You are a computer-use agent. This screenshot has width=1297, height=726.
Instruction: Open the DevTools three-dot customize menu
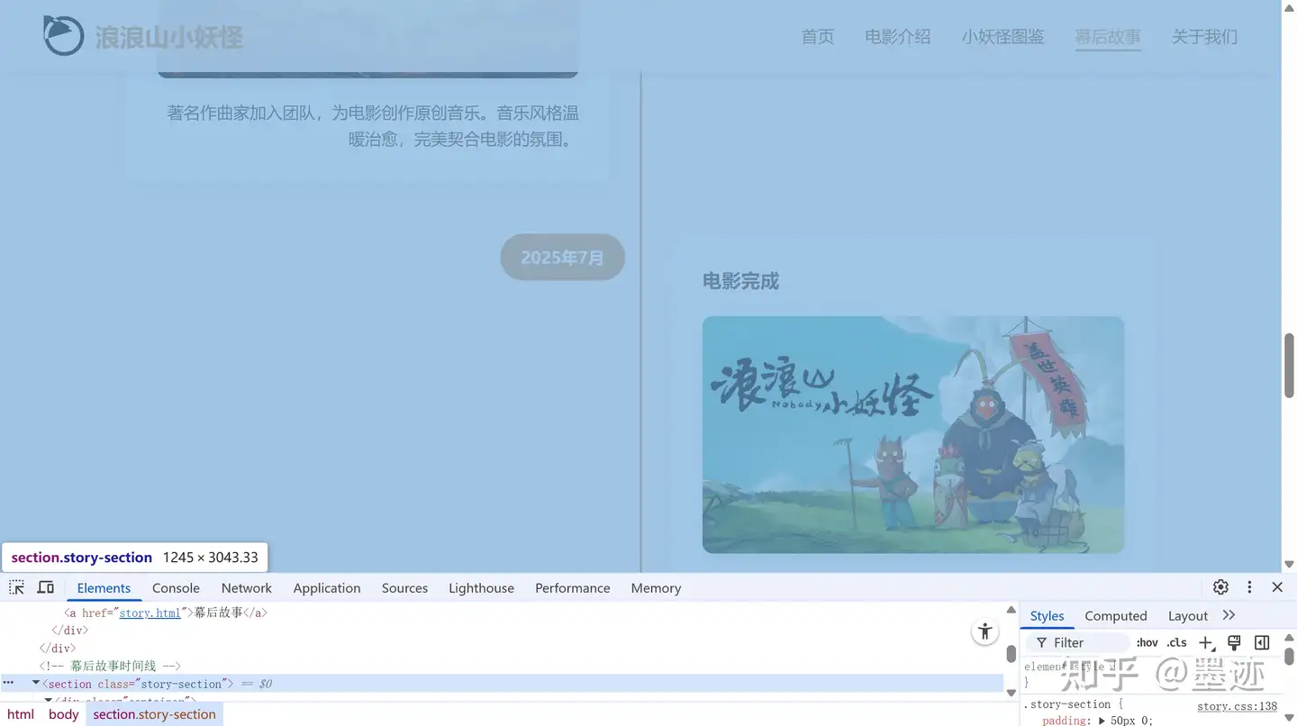1249,587
